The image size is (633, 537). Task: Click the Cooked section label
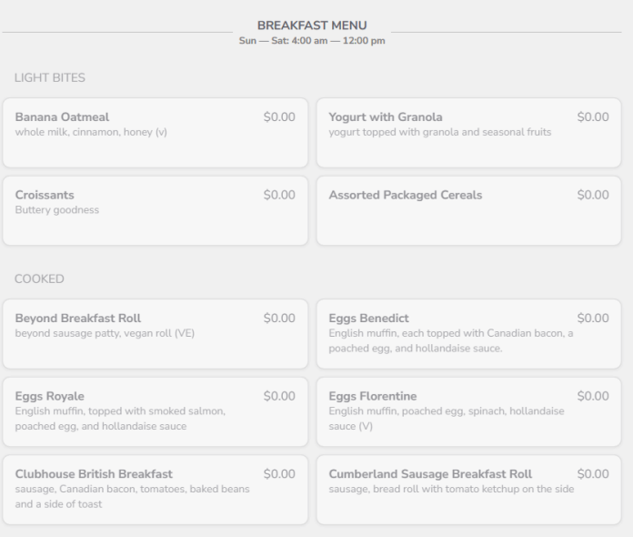tap(39, 279)
